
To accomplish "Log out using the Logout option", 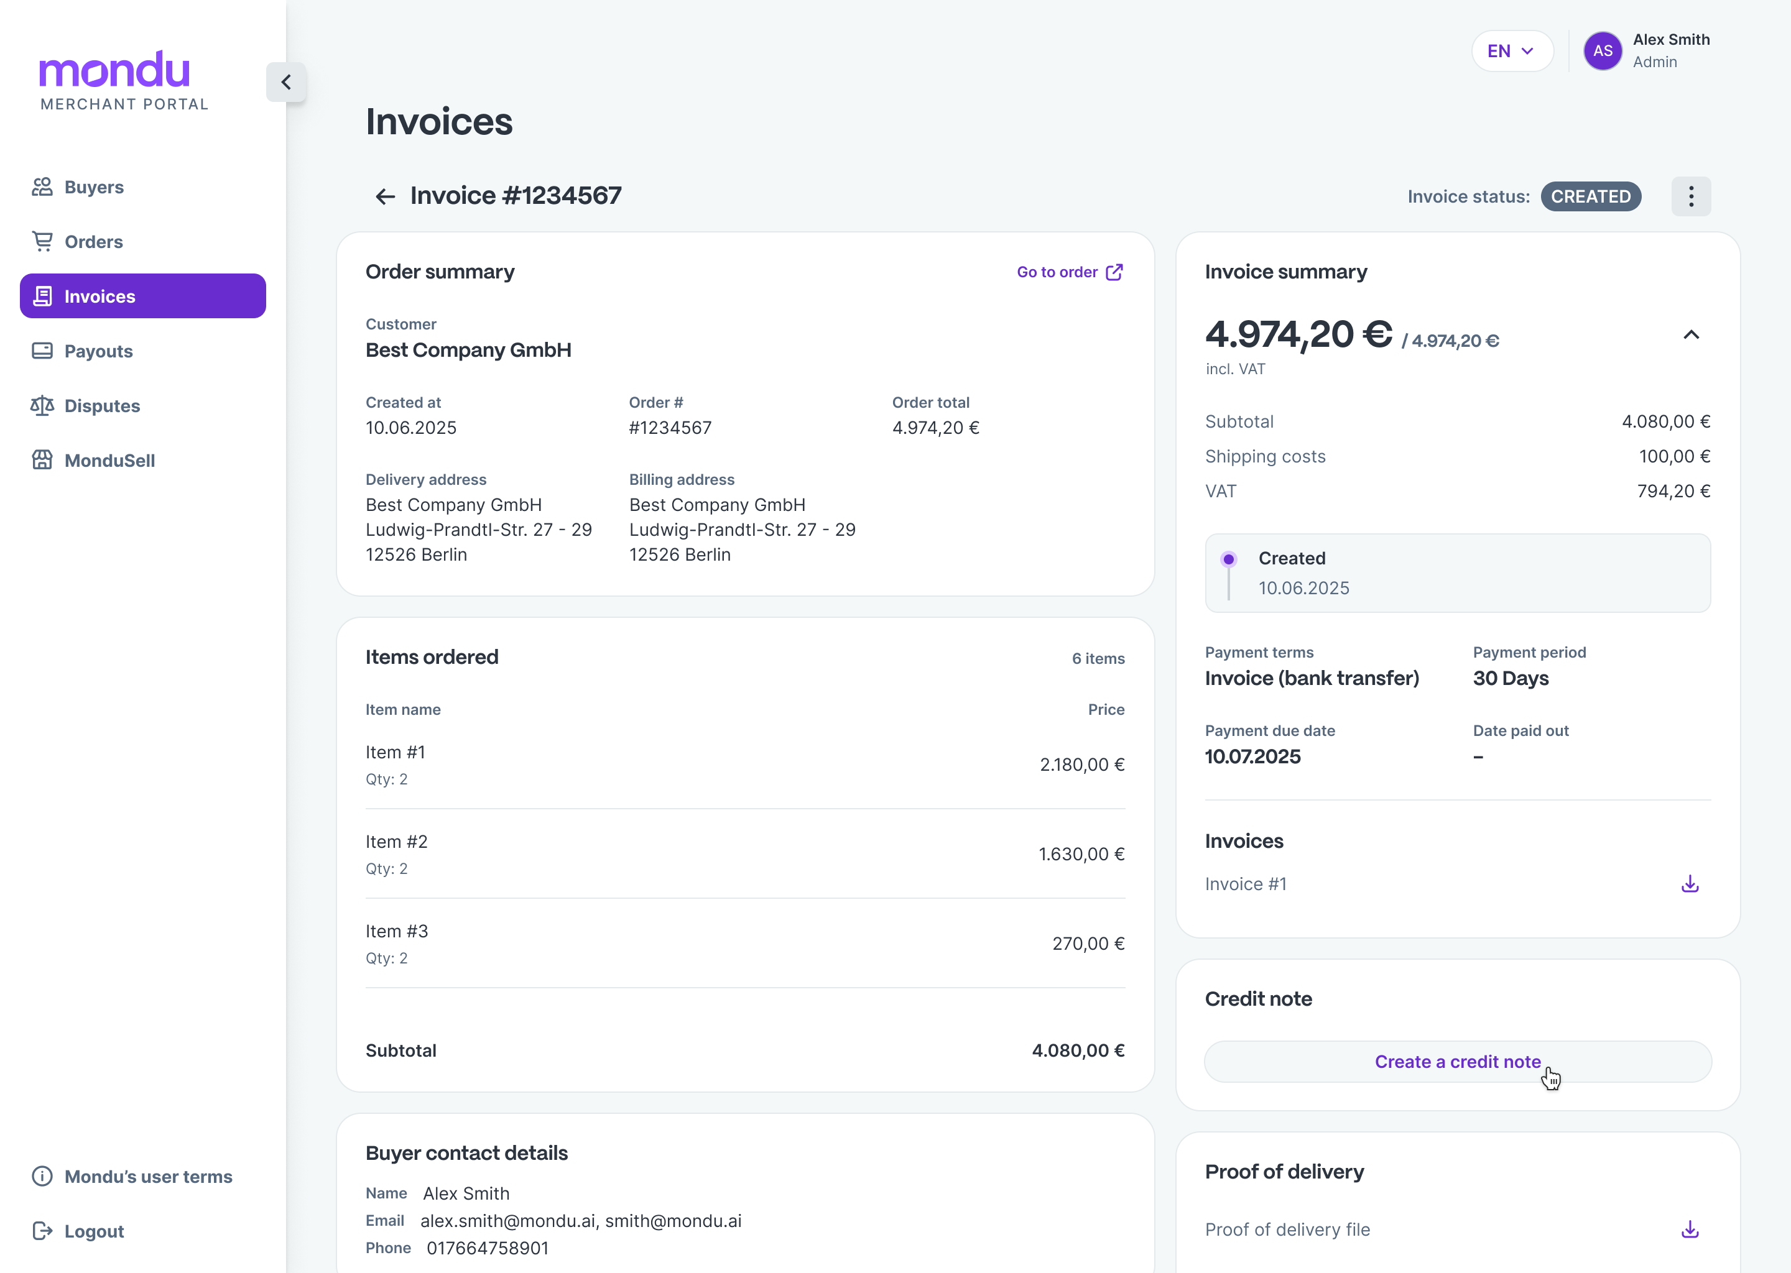I will pyautogui.click(x=93, y=1231).
